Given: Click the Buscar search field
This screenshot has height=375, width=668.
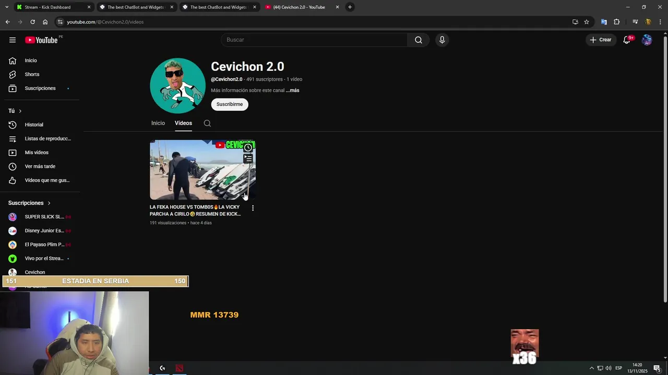Looking at the screenshot, I should click(314, 40).
